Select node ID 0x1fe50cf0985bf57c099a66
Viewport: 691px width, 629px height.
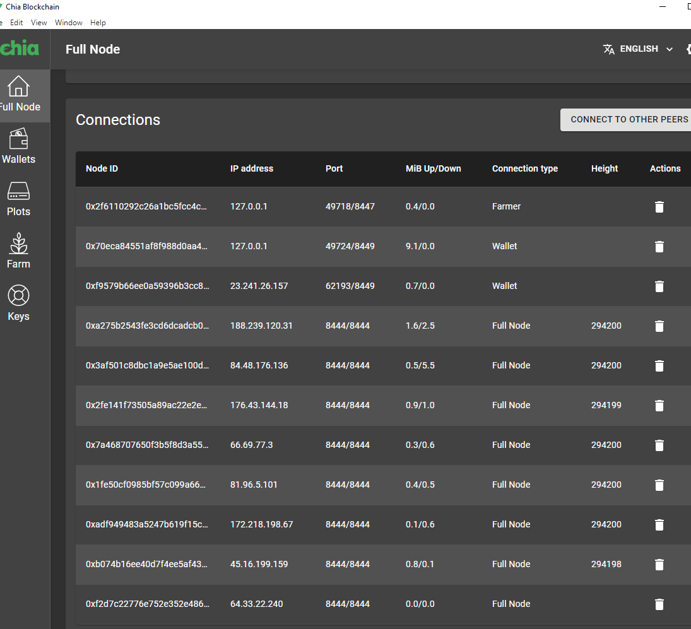click(x=146, y=485)
